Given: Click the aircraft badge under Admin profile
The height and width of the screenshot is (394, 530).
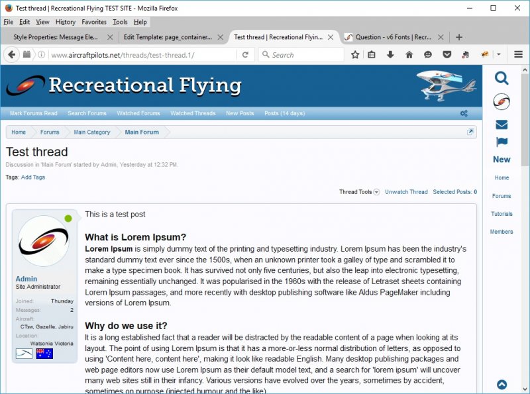Looking at the screenshot, I should [x=24, y=354].
